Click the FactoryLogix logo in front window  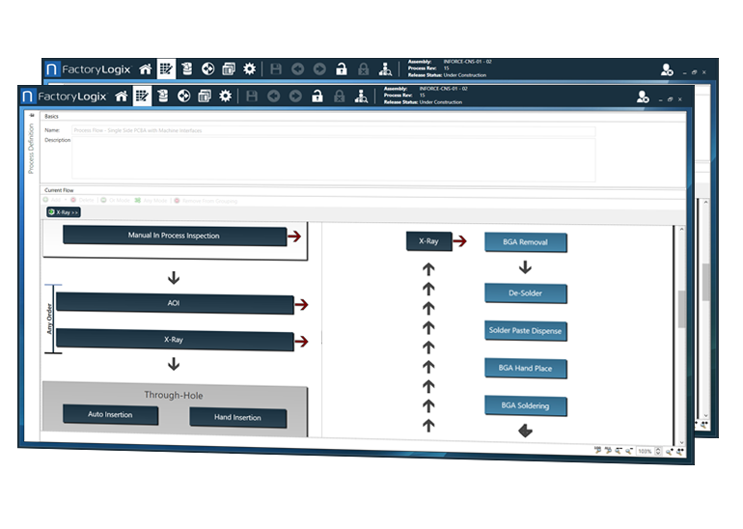(64, 97)
